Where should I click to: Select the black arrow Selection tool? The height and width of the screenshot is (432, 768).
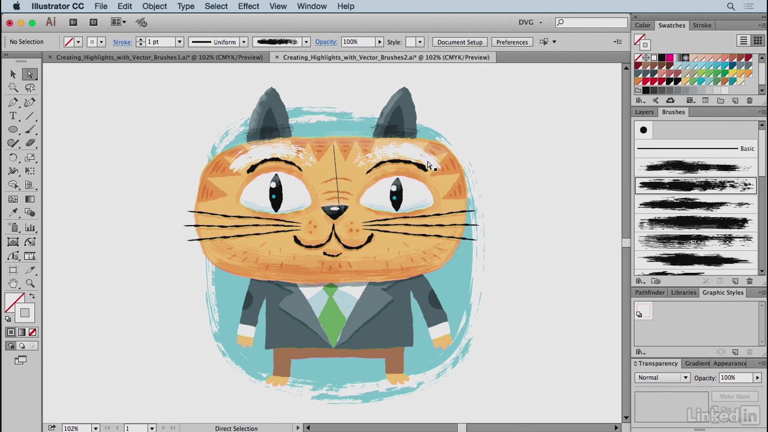pyautogui.click(x=13, y=74)
